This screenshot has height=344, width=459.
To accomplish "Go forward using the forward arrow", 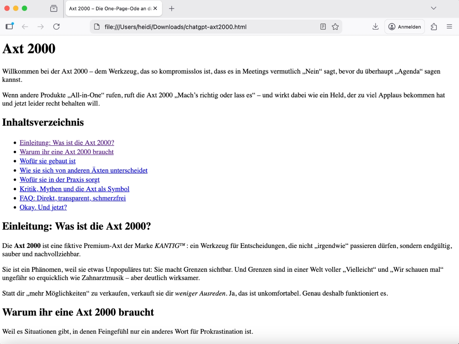I will pyautogui.click(x=41, y=27).
